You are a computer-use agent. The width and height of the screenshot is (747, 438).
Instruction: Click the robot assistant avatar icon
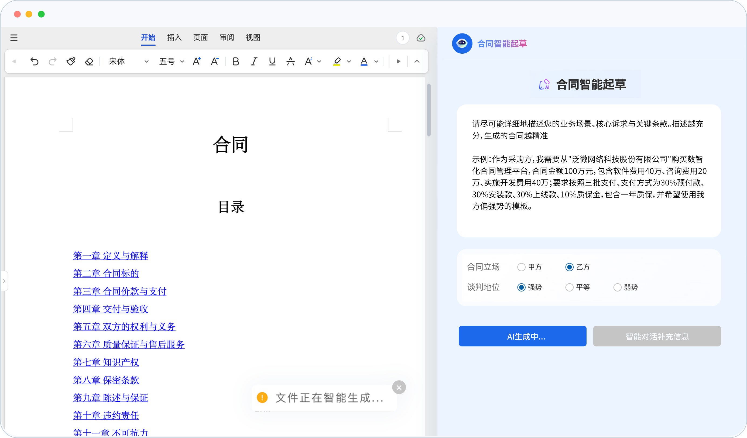tap(462, 43)
